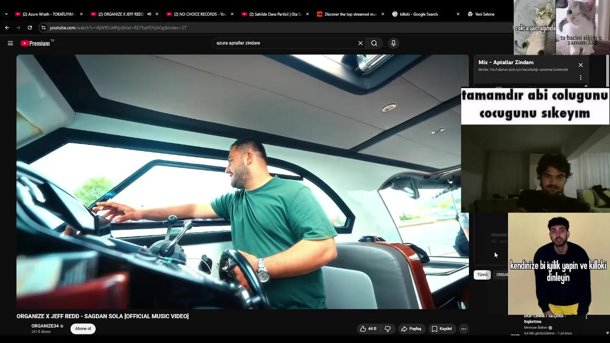Close the Azure Wrath tab
This screenshot has width=610, height=343.
[x=81, y=14]
